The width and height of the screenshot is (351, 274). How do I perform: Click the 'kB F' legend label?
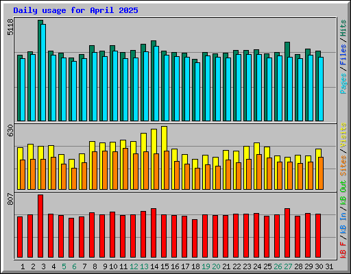pyautogui.click(x=343, y=249)
